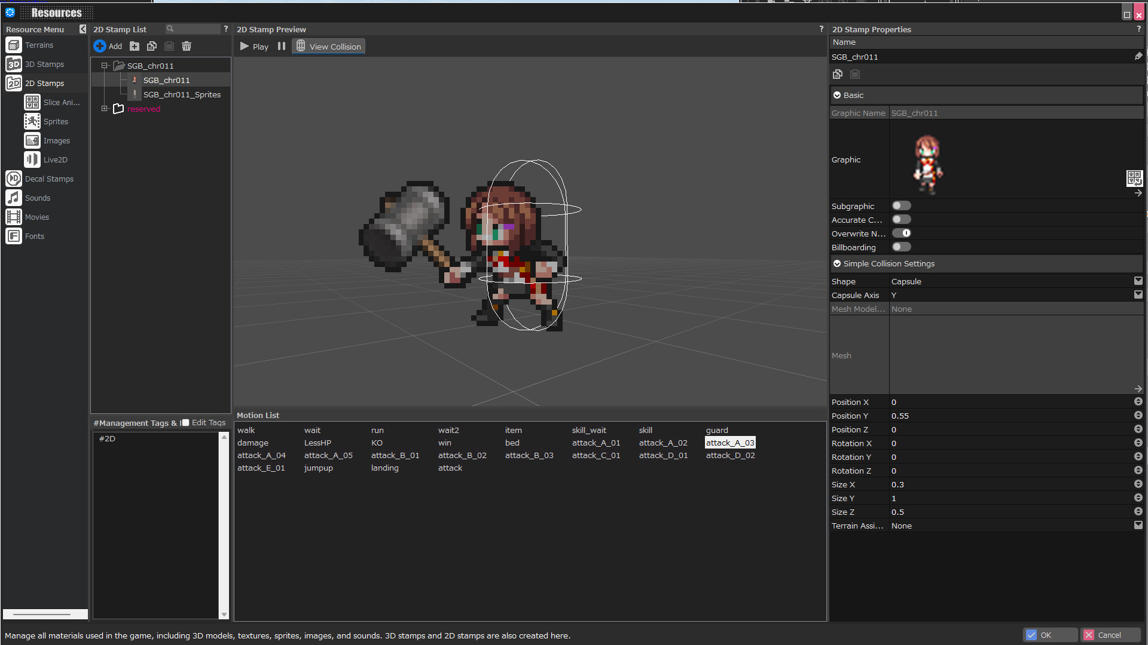
Task: Adjust Size X with stepper button
Action: click(x=1138, y=484)
